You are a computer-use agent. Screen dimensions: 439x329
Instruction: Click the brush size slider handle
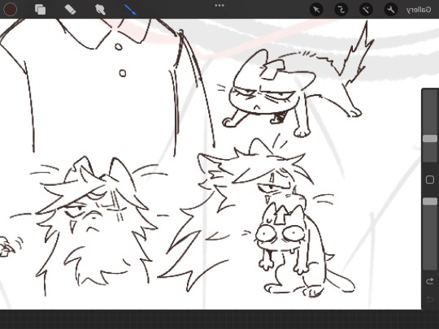coord(430,139)
